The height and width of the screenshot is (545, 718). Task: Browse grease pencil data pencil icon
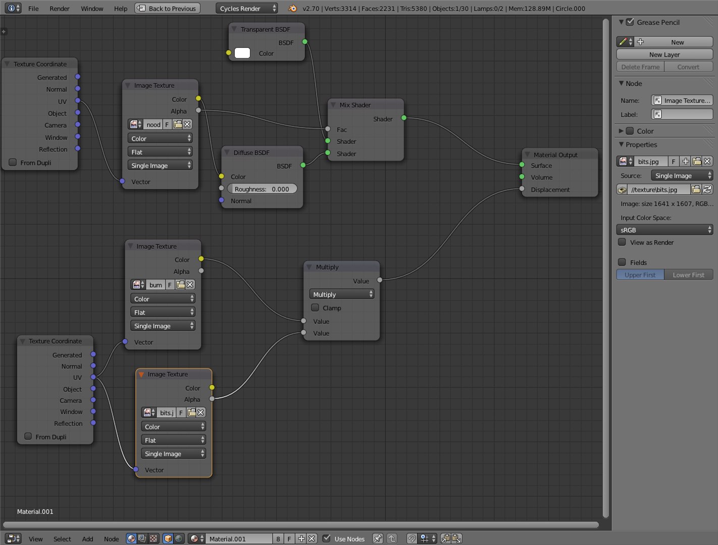tap(625, 42)
